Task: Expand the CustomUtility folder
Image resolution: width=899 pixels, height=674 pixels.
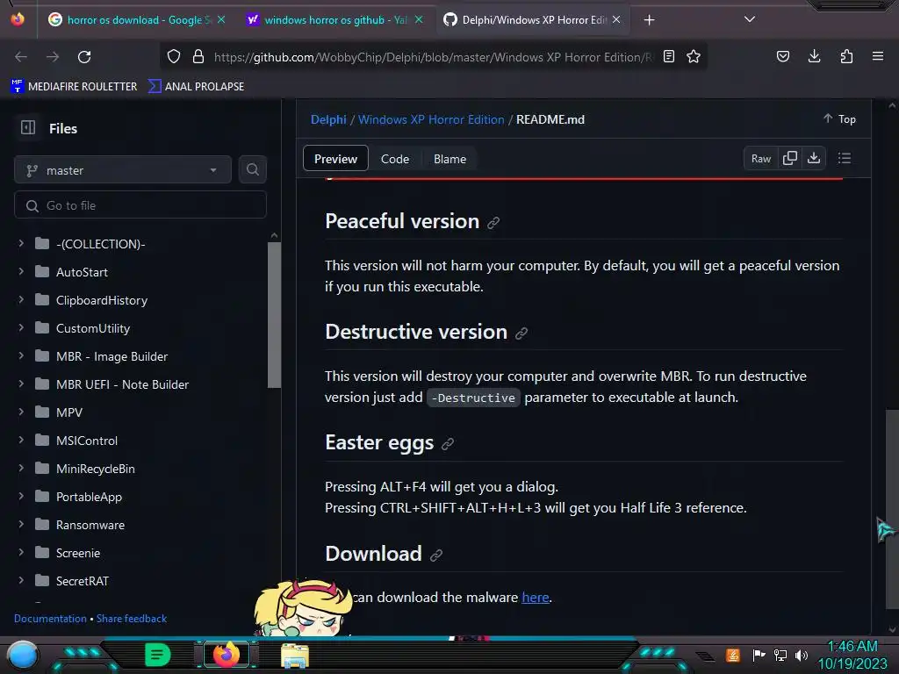Action: pyautogui.click(x=21, y=328)
